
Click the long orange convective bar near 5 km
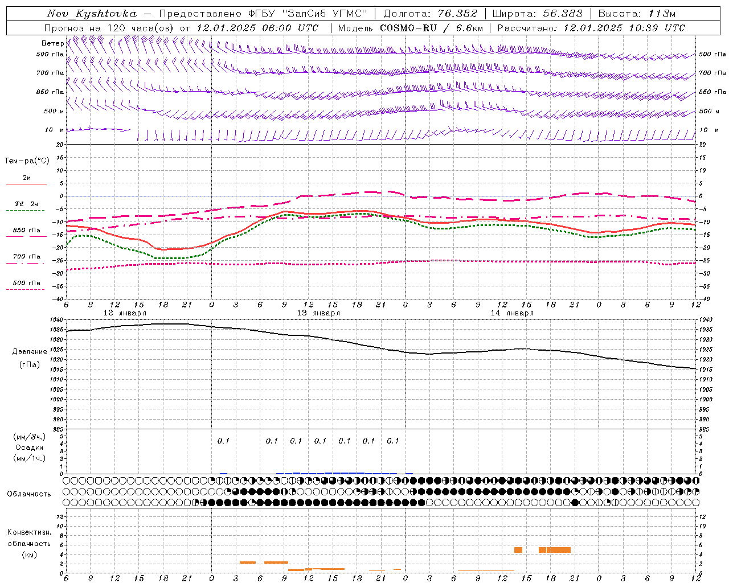555,550
